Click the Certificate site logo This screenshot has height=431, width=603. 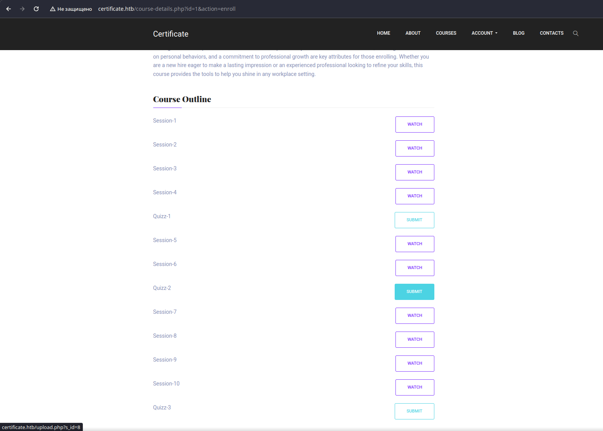click(171, 34)
